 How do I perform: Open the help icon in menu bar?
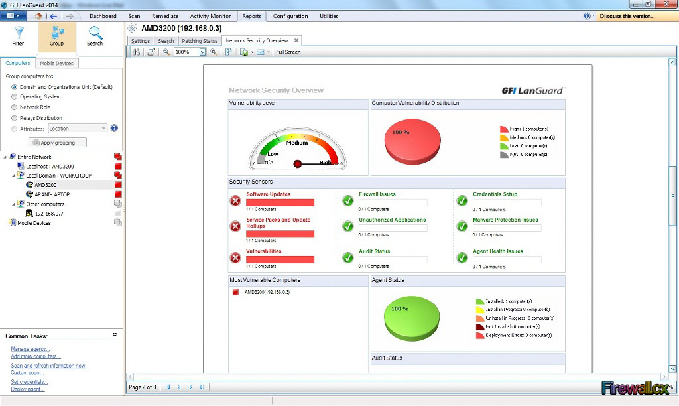(x=586, y=16)
